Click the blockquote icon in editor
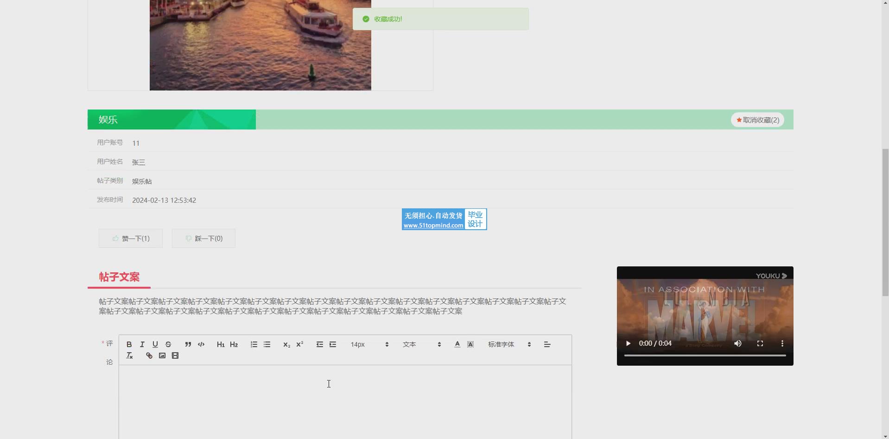The image size is (889, 439). 188,345
